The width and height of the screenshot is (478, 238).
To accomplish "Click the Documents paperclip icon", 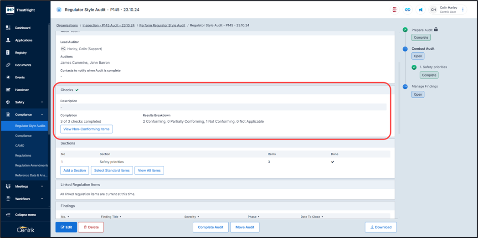I will click(x=8, y=65).
